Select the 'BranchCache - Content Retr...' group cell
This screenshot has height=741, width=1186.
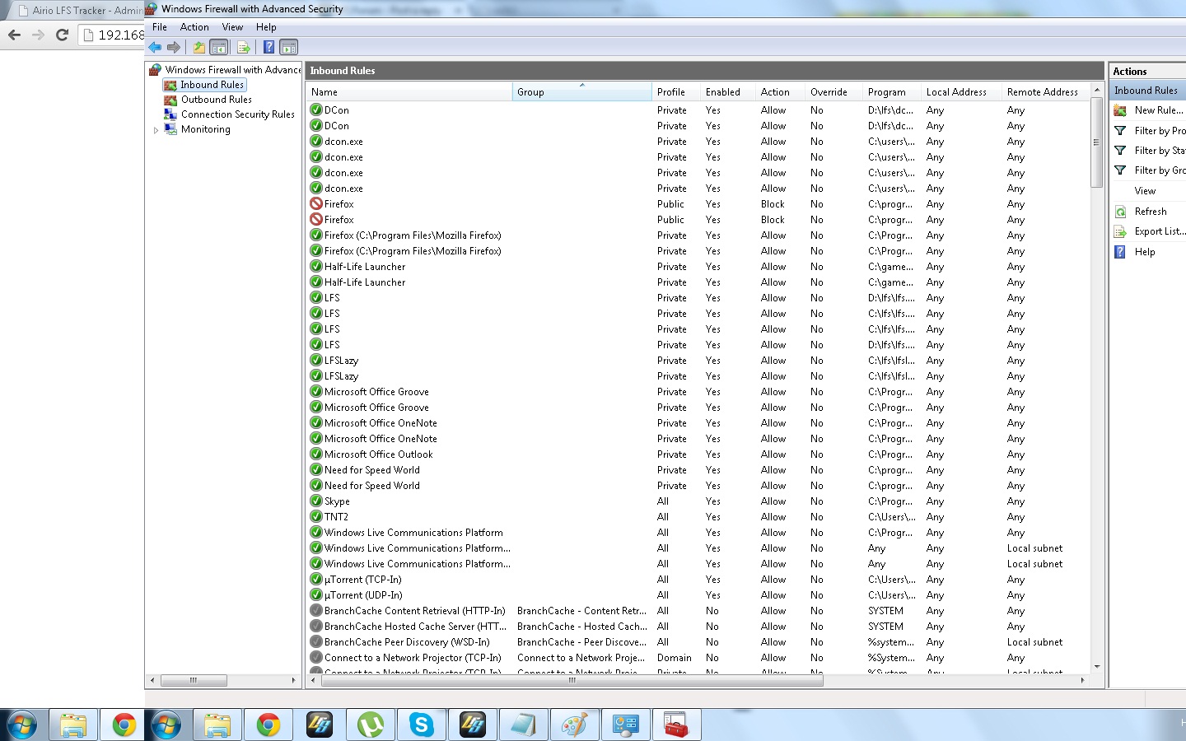point(581,611)
